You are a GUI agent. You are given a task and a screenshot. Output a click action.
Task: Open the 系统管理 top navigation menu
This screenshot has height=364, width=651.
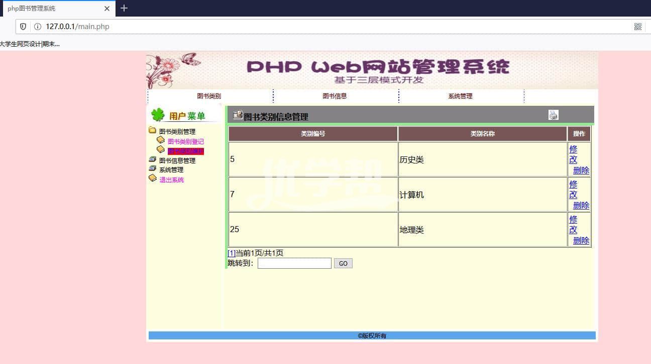(460, 96)
